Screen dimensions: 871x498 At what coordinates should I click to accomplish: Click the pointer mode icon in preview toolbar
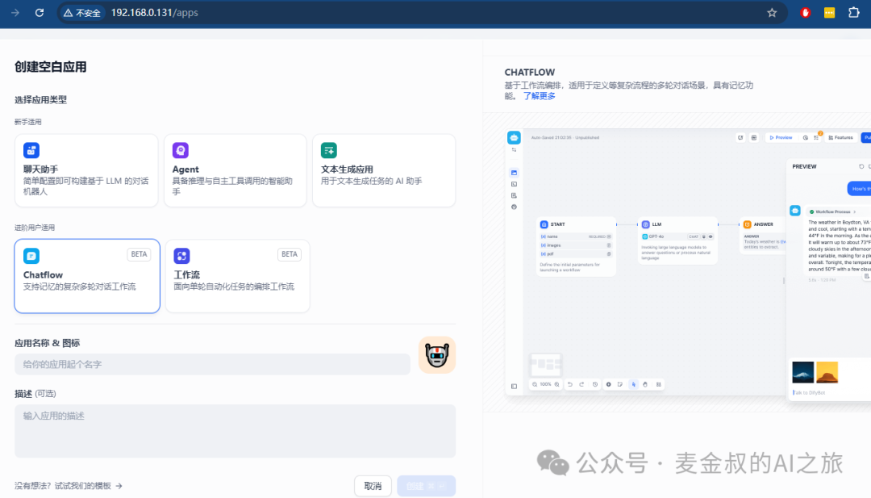coord(633,384)
